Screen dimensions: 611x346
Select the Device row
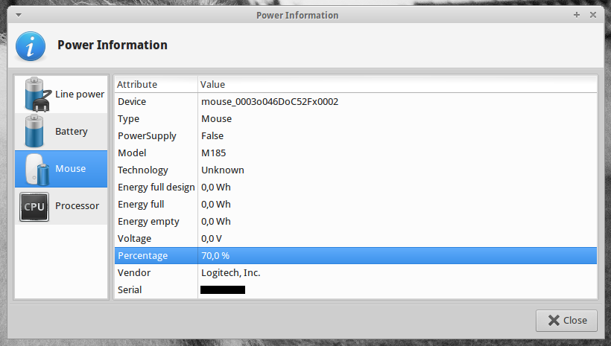click(355, 101)
